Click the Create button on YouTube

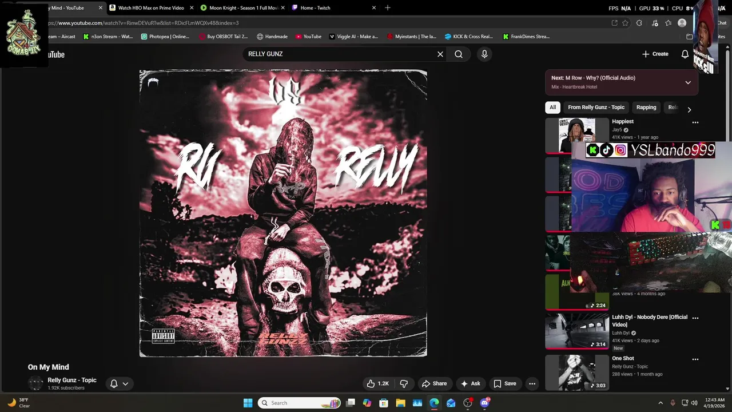(x=655, y=54)
